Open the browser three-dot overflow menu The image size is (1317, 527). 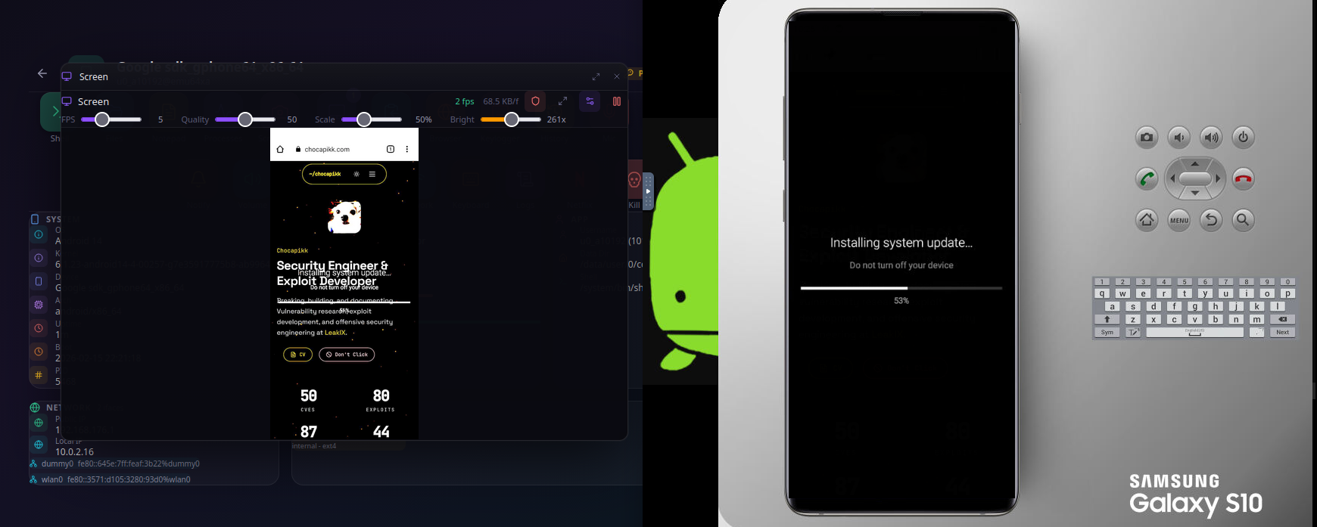(x=407, y=149)
